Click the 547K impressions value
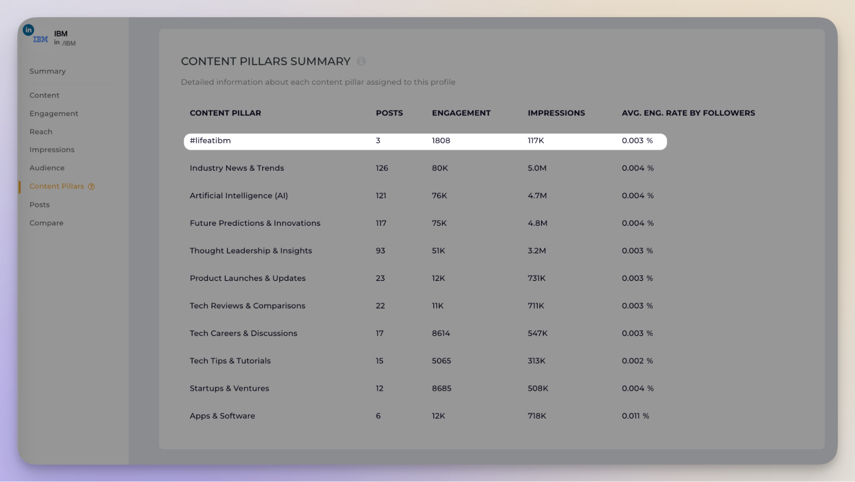Image resolution: width=855 pixels, height=482 pixels. 537,334
